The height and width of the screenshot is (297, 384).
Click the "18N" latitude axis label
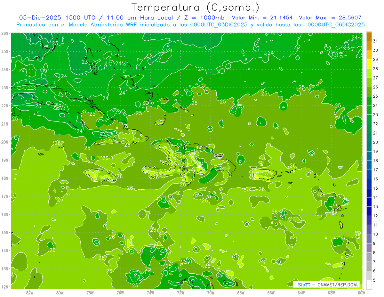coord(5,178)
